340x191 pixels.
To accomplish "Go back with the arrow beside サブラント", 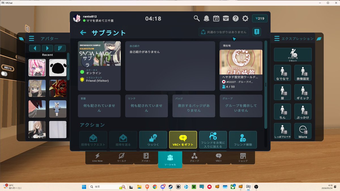I will (83, 33).
